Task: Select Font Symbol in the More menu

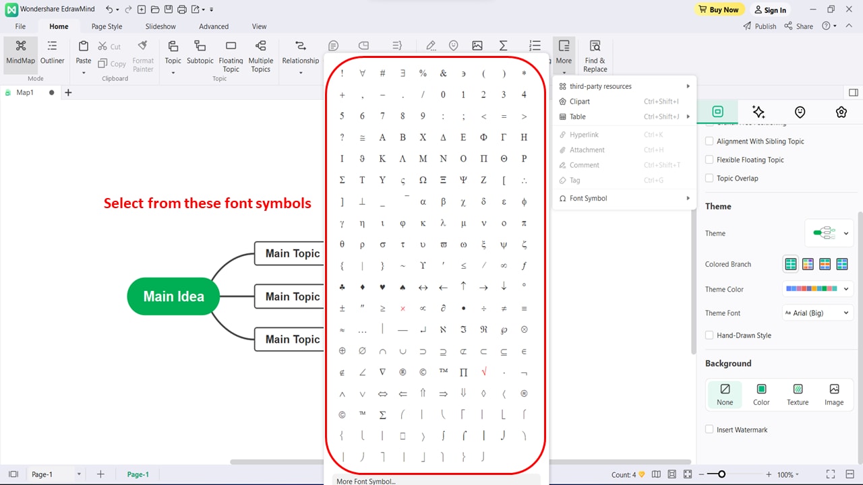Action: (624, 198)
